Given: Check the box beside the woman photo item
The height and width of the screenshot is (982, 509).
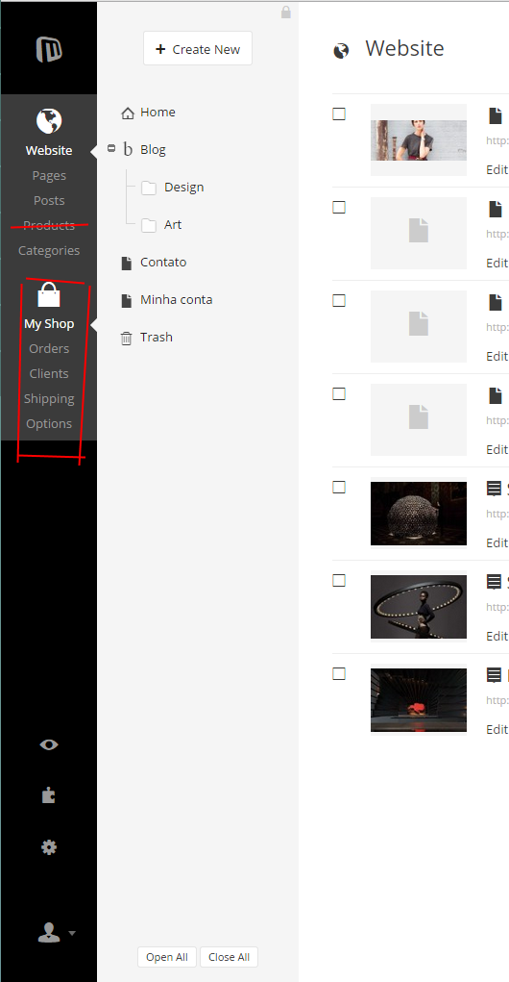Looking at the screenshot, I should [x=339, y=114].
